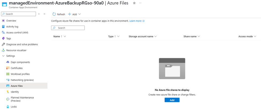Viewport: 261px width, 109px height.
Task: Click the Storage account name column header
Action: [141, 37]
